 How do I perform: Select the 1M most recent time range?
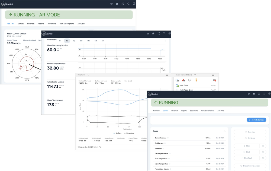pyautogui.click(x=88, y=41)
